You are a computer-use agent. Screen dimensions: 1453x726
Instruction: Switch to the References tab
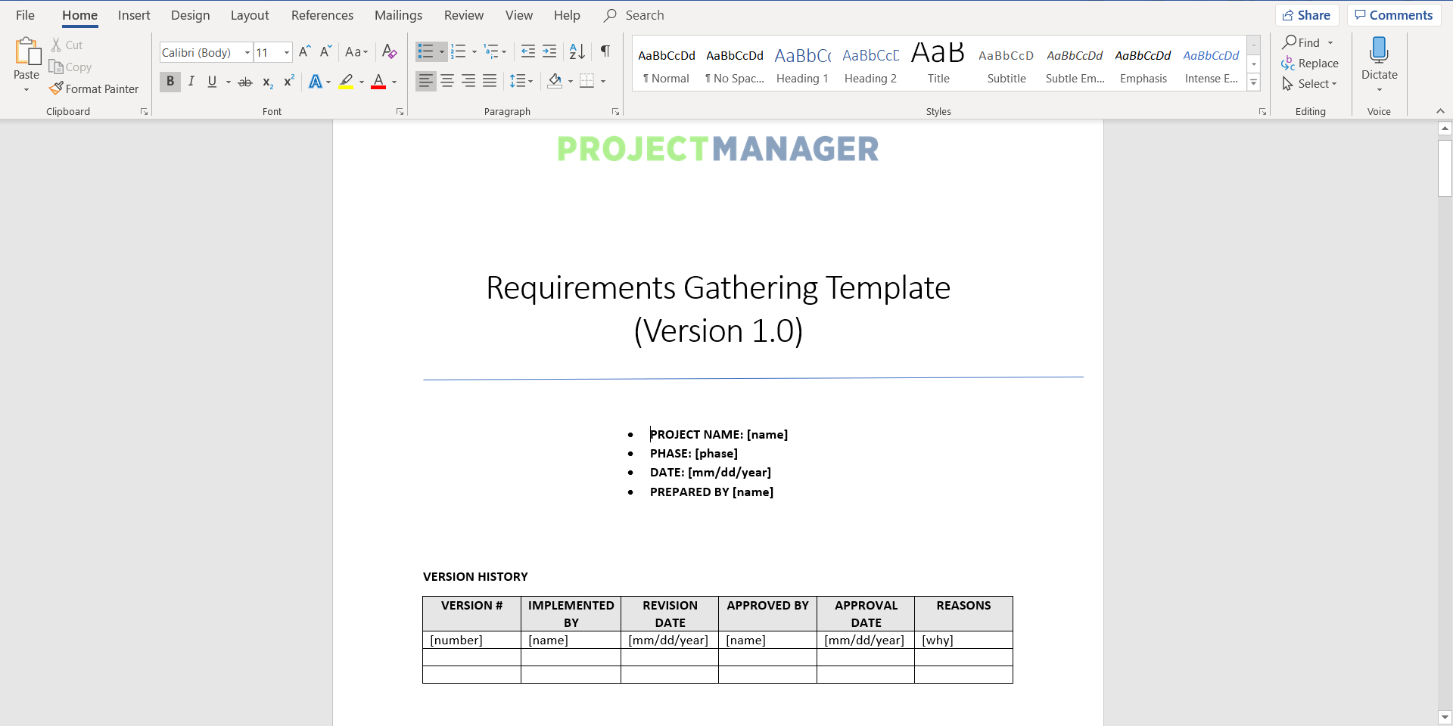tap(322, 15)
